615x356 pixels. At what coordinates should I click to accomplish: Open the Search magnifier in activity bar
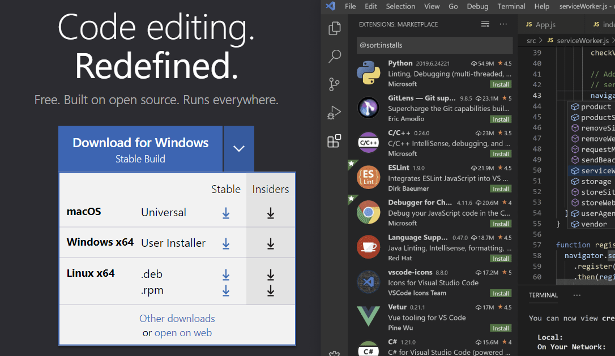click(x=335, y=56)
